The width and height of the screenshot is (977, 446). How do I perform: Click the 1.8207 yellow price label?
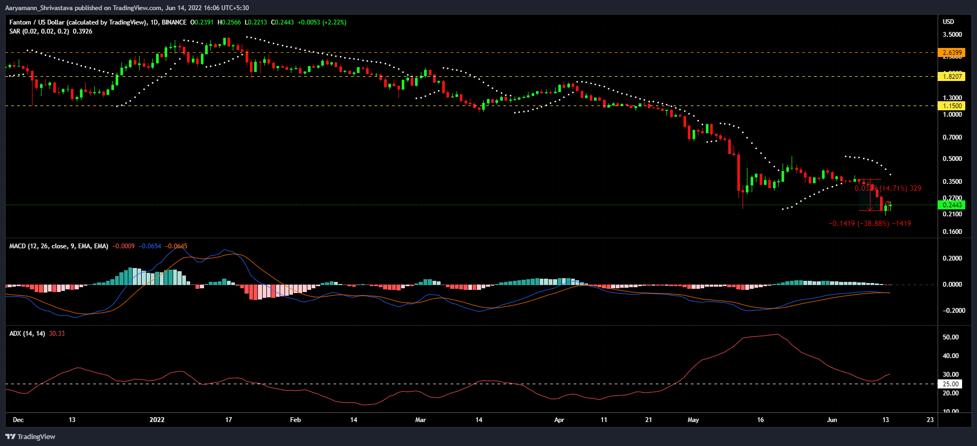point(952,77)
